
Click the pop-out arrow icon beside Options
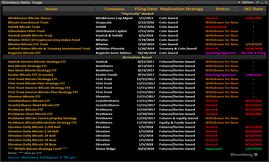pyautogui.click(x=257, y=2)
